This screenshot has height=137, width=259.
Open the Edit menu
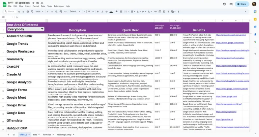pyautogui.click(x=15, y=6)
